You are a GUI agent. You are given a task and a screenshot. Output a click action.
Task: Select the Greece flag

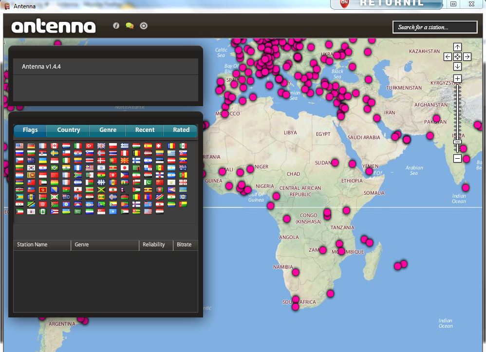point(125,146)
